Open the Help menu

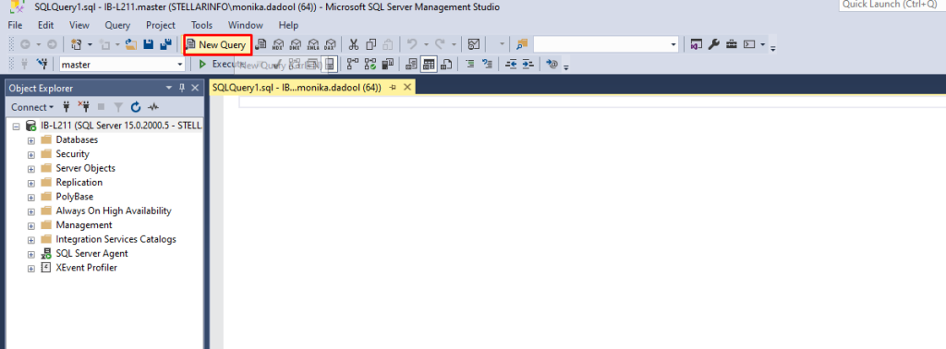click(x=288, y=25)
